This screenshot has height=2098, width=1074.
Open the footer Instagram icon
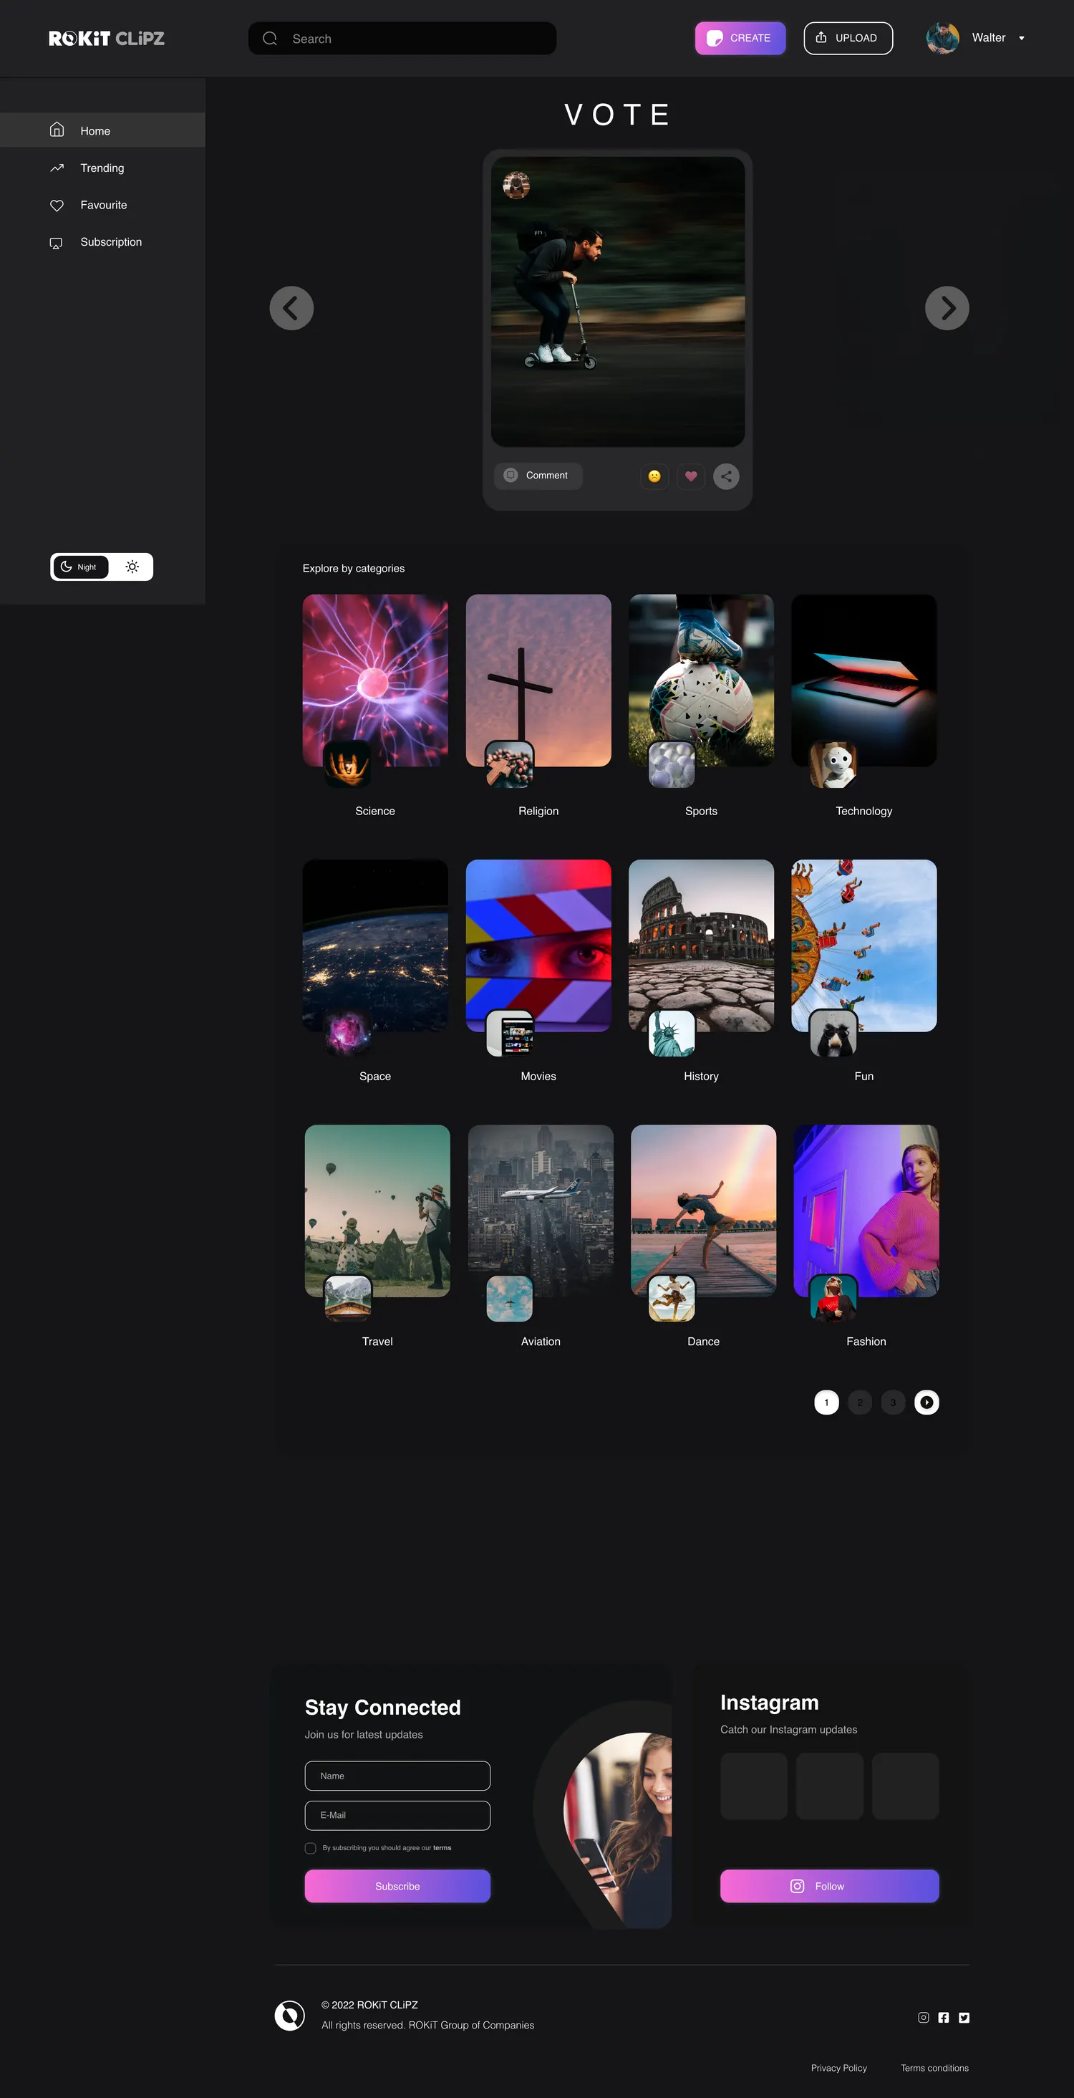(924, 2017)
